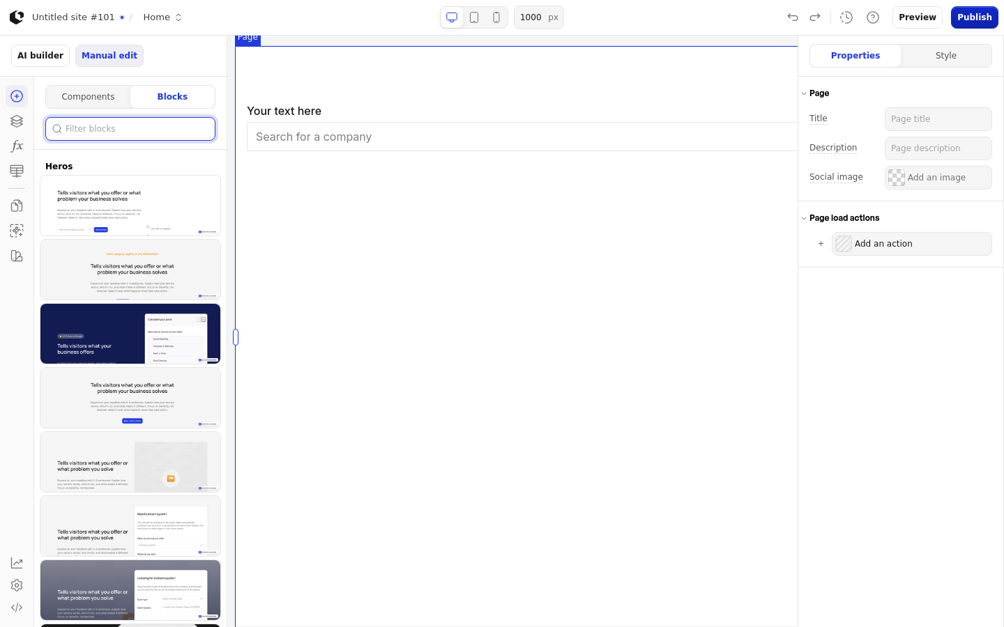Viewport: 1004px width, 627px height.
Task: Click the Description property label
Action: (x=833, y=148)
